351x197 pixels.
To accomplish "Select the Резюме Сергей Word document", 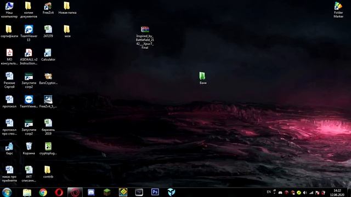I will click(x=9, y=80).
